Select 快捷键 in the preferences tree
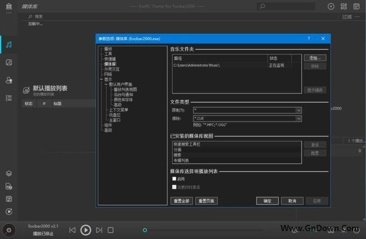This screenshot has height=239, width=366. coord(110,59)
